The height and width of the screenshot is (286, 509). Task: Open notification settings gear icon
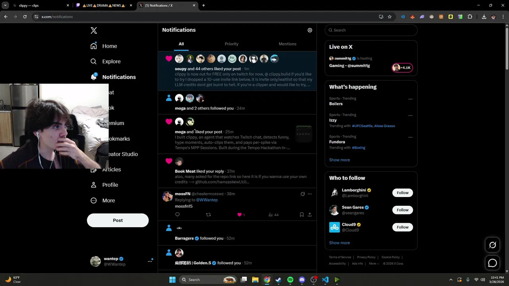pyautogui.click(x=310, y=30)
